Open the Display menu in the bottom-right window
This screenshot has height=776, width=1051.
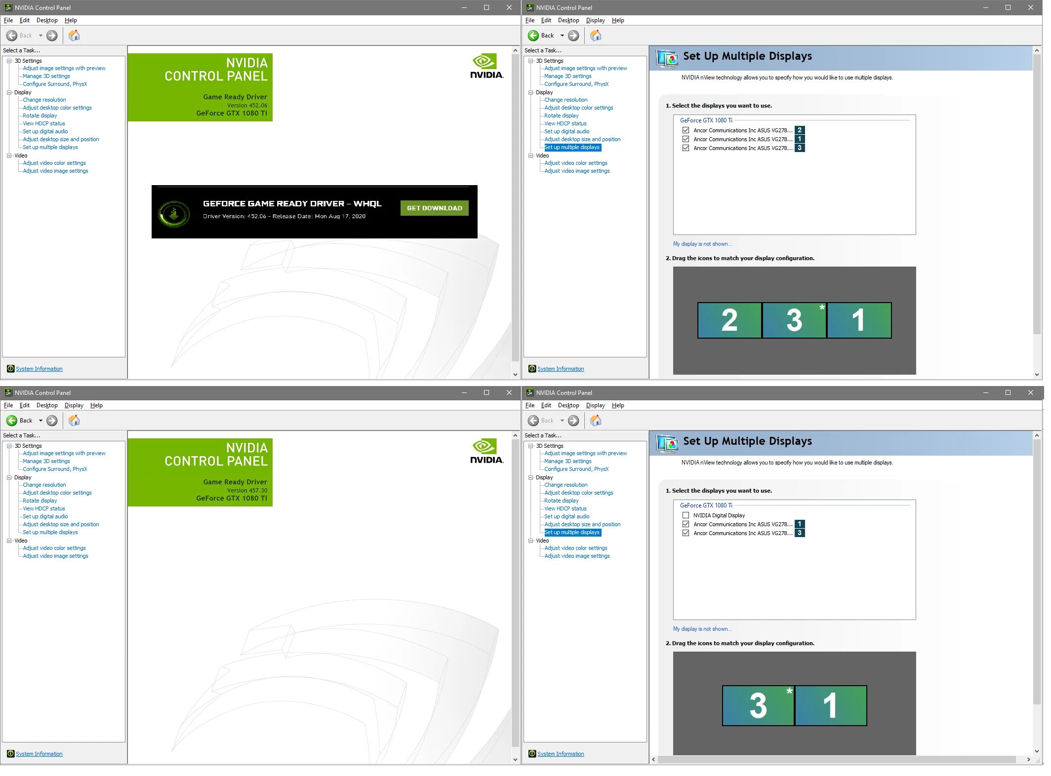(595, 405)
